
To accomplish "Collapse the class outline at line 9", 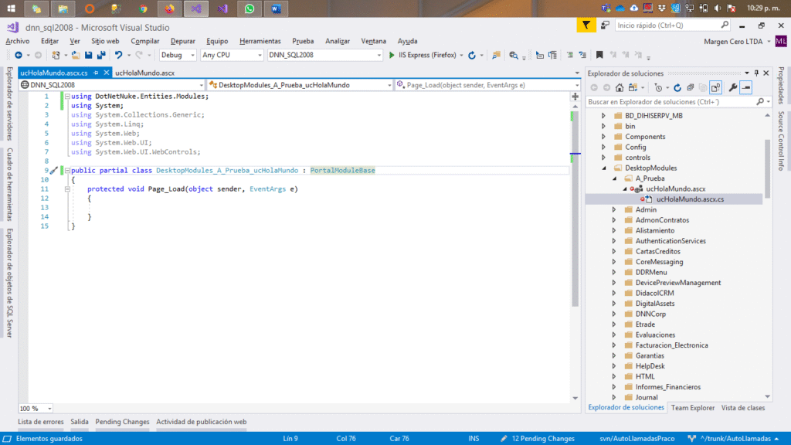I will (x=67, y=171).
